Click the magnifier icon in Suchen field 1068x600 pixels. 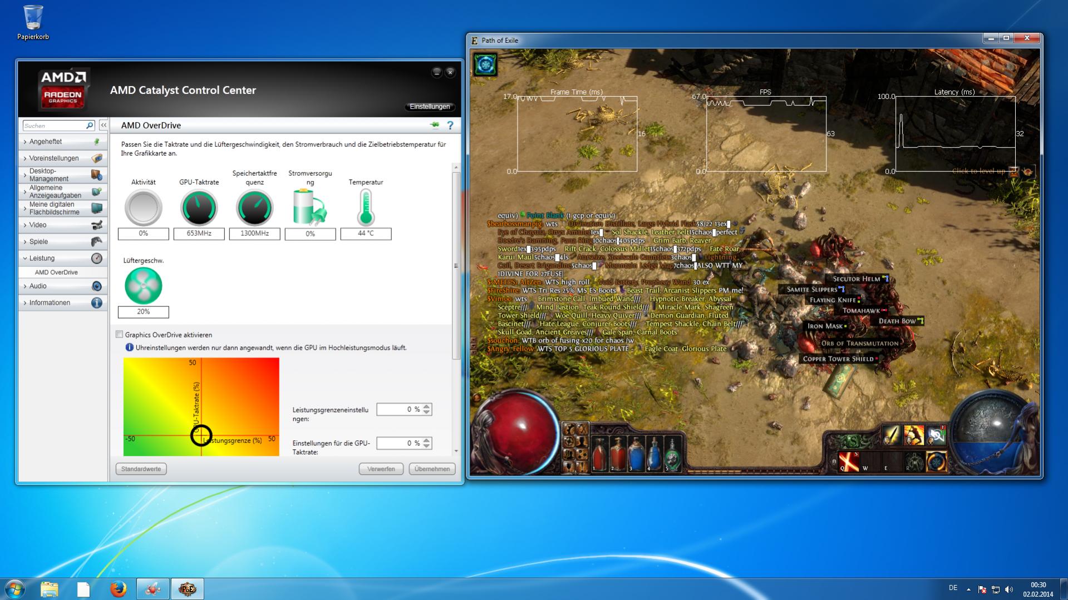(89, 126)
